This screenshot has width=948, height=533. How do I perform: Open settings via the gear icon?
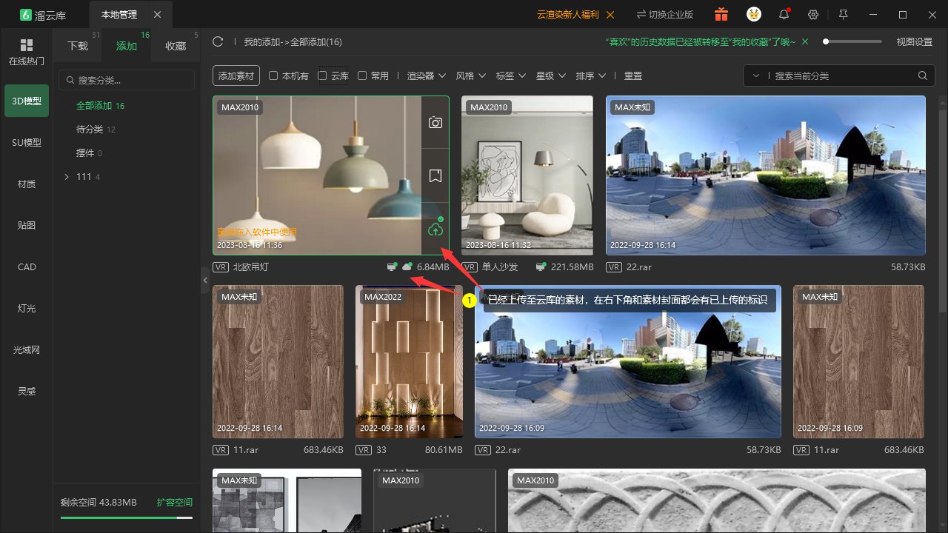[813, 15]
